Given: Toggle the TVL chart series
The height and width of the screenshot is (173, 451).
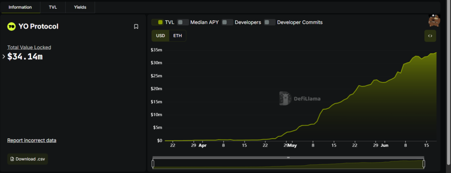Looking at the screenshot, I should point(163,22).
